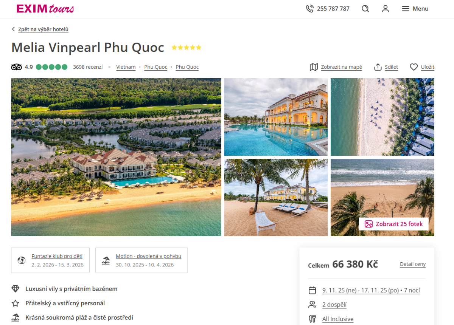Open the search magnifier icon in header
The image size is (454, 325).
(x=365, y=9)
